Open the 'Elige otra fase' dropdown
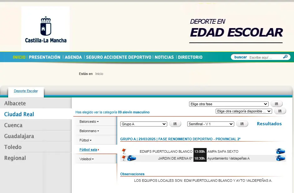This screenshot has height=193, width=294. (229, 104)
